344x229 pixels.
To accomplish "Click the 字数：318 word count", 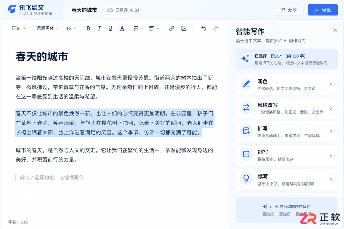I will [x=18, y=222].
